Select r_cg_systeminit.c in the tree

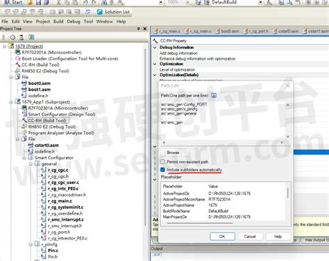[x=65, y=207]
